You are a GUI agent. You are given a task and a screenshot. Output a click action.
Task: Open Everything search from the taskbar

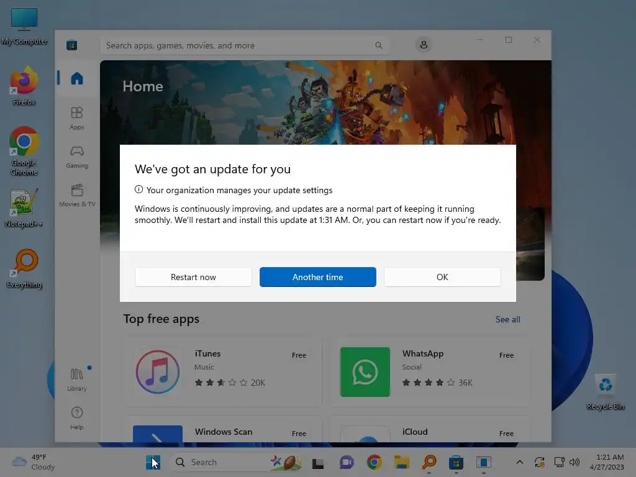coord(429,462)
